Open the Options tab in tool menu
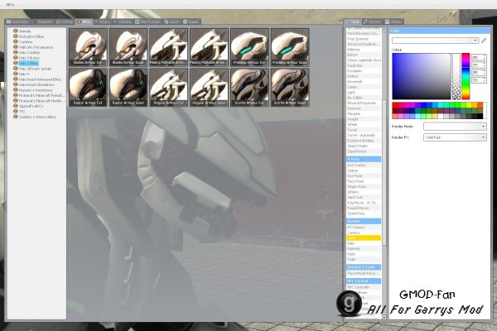Screen dimensions: 497x331 click(372, 22)
